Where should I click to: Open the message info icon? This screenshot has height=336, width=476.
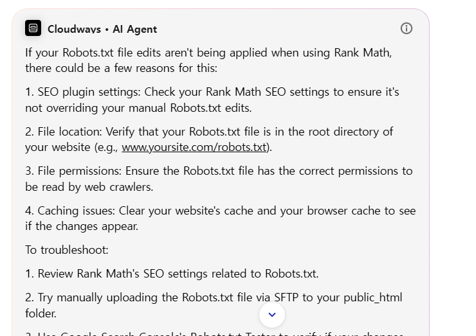coord(407,28)
